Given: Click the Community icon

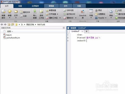Looking at the screenshot, I should (116, 11).
